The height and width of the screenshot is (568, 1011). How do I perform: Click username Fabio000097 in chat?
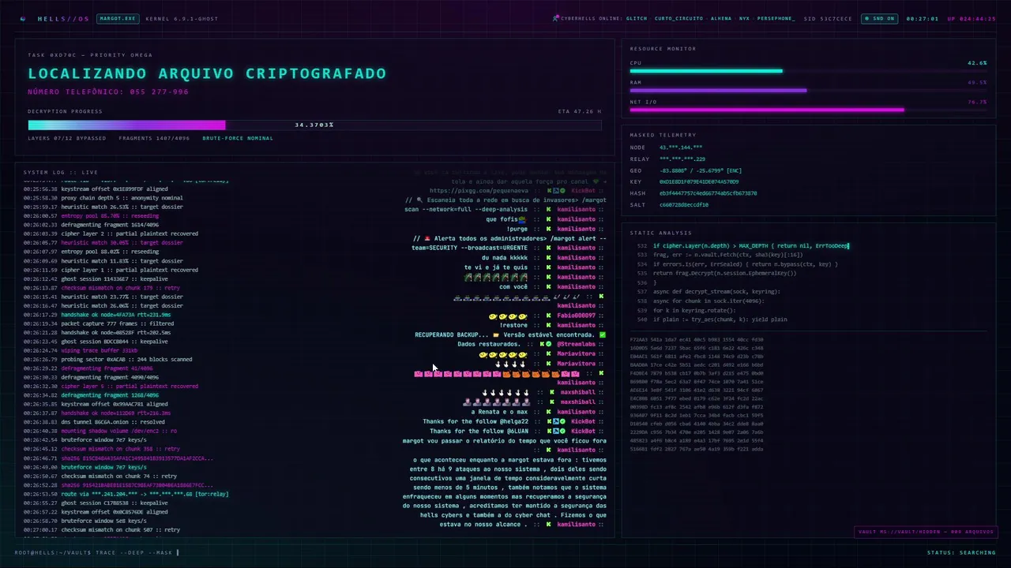pos(576,316)
